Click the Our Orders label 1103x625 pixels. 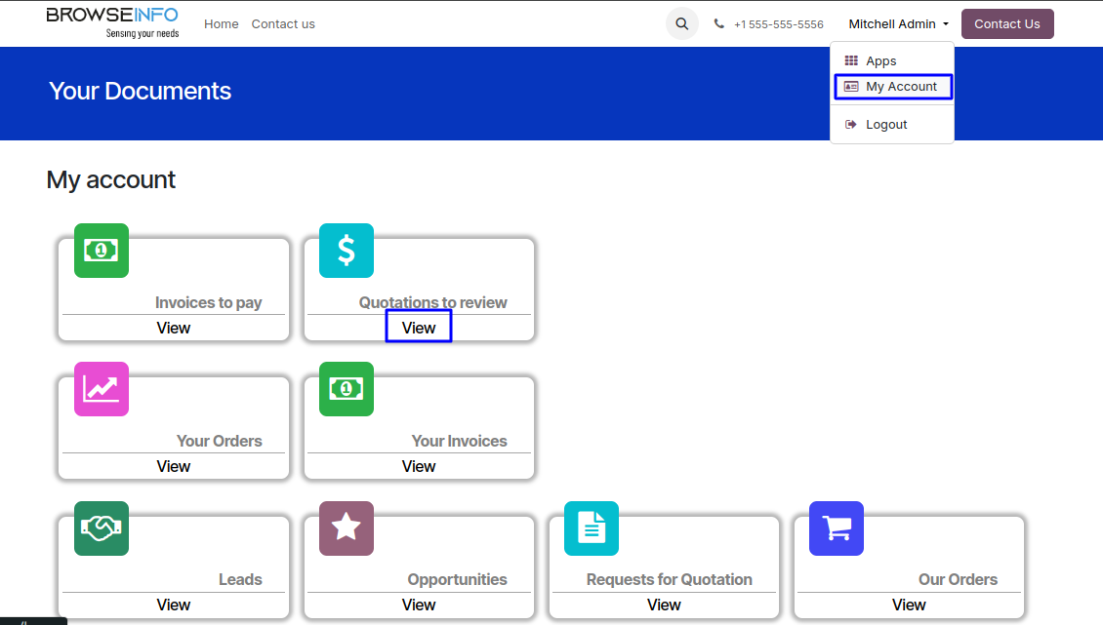tap(958, 579)
